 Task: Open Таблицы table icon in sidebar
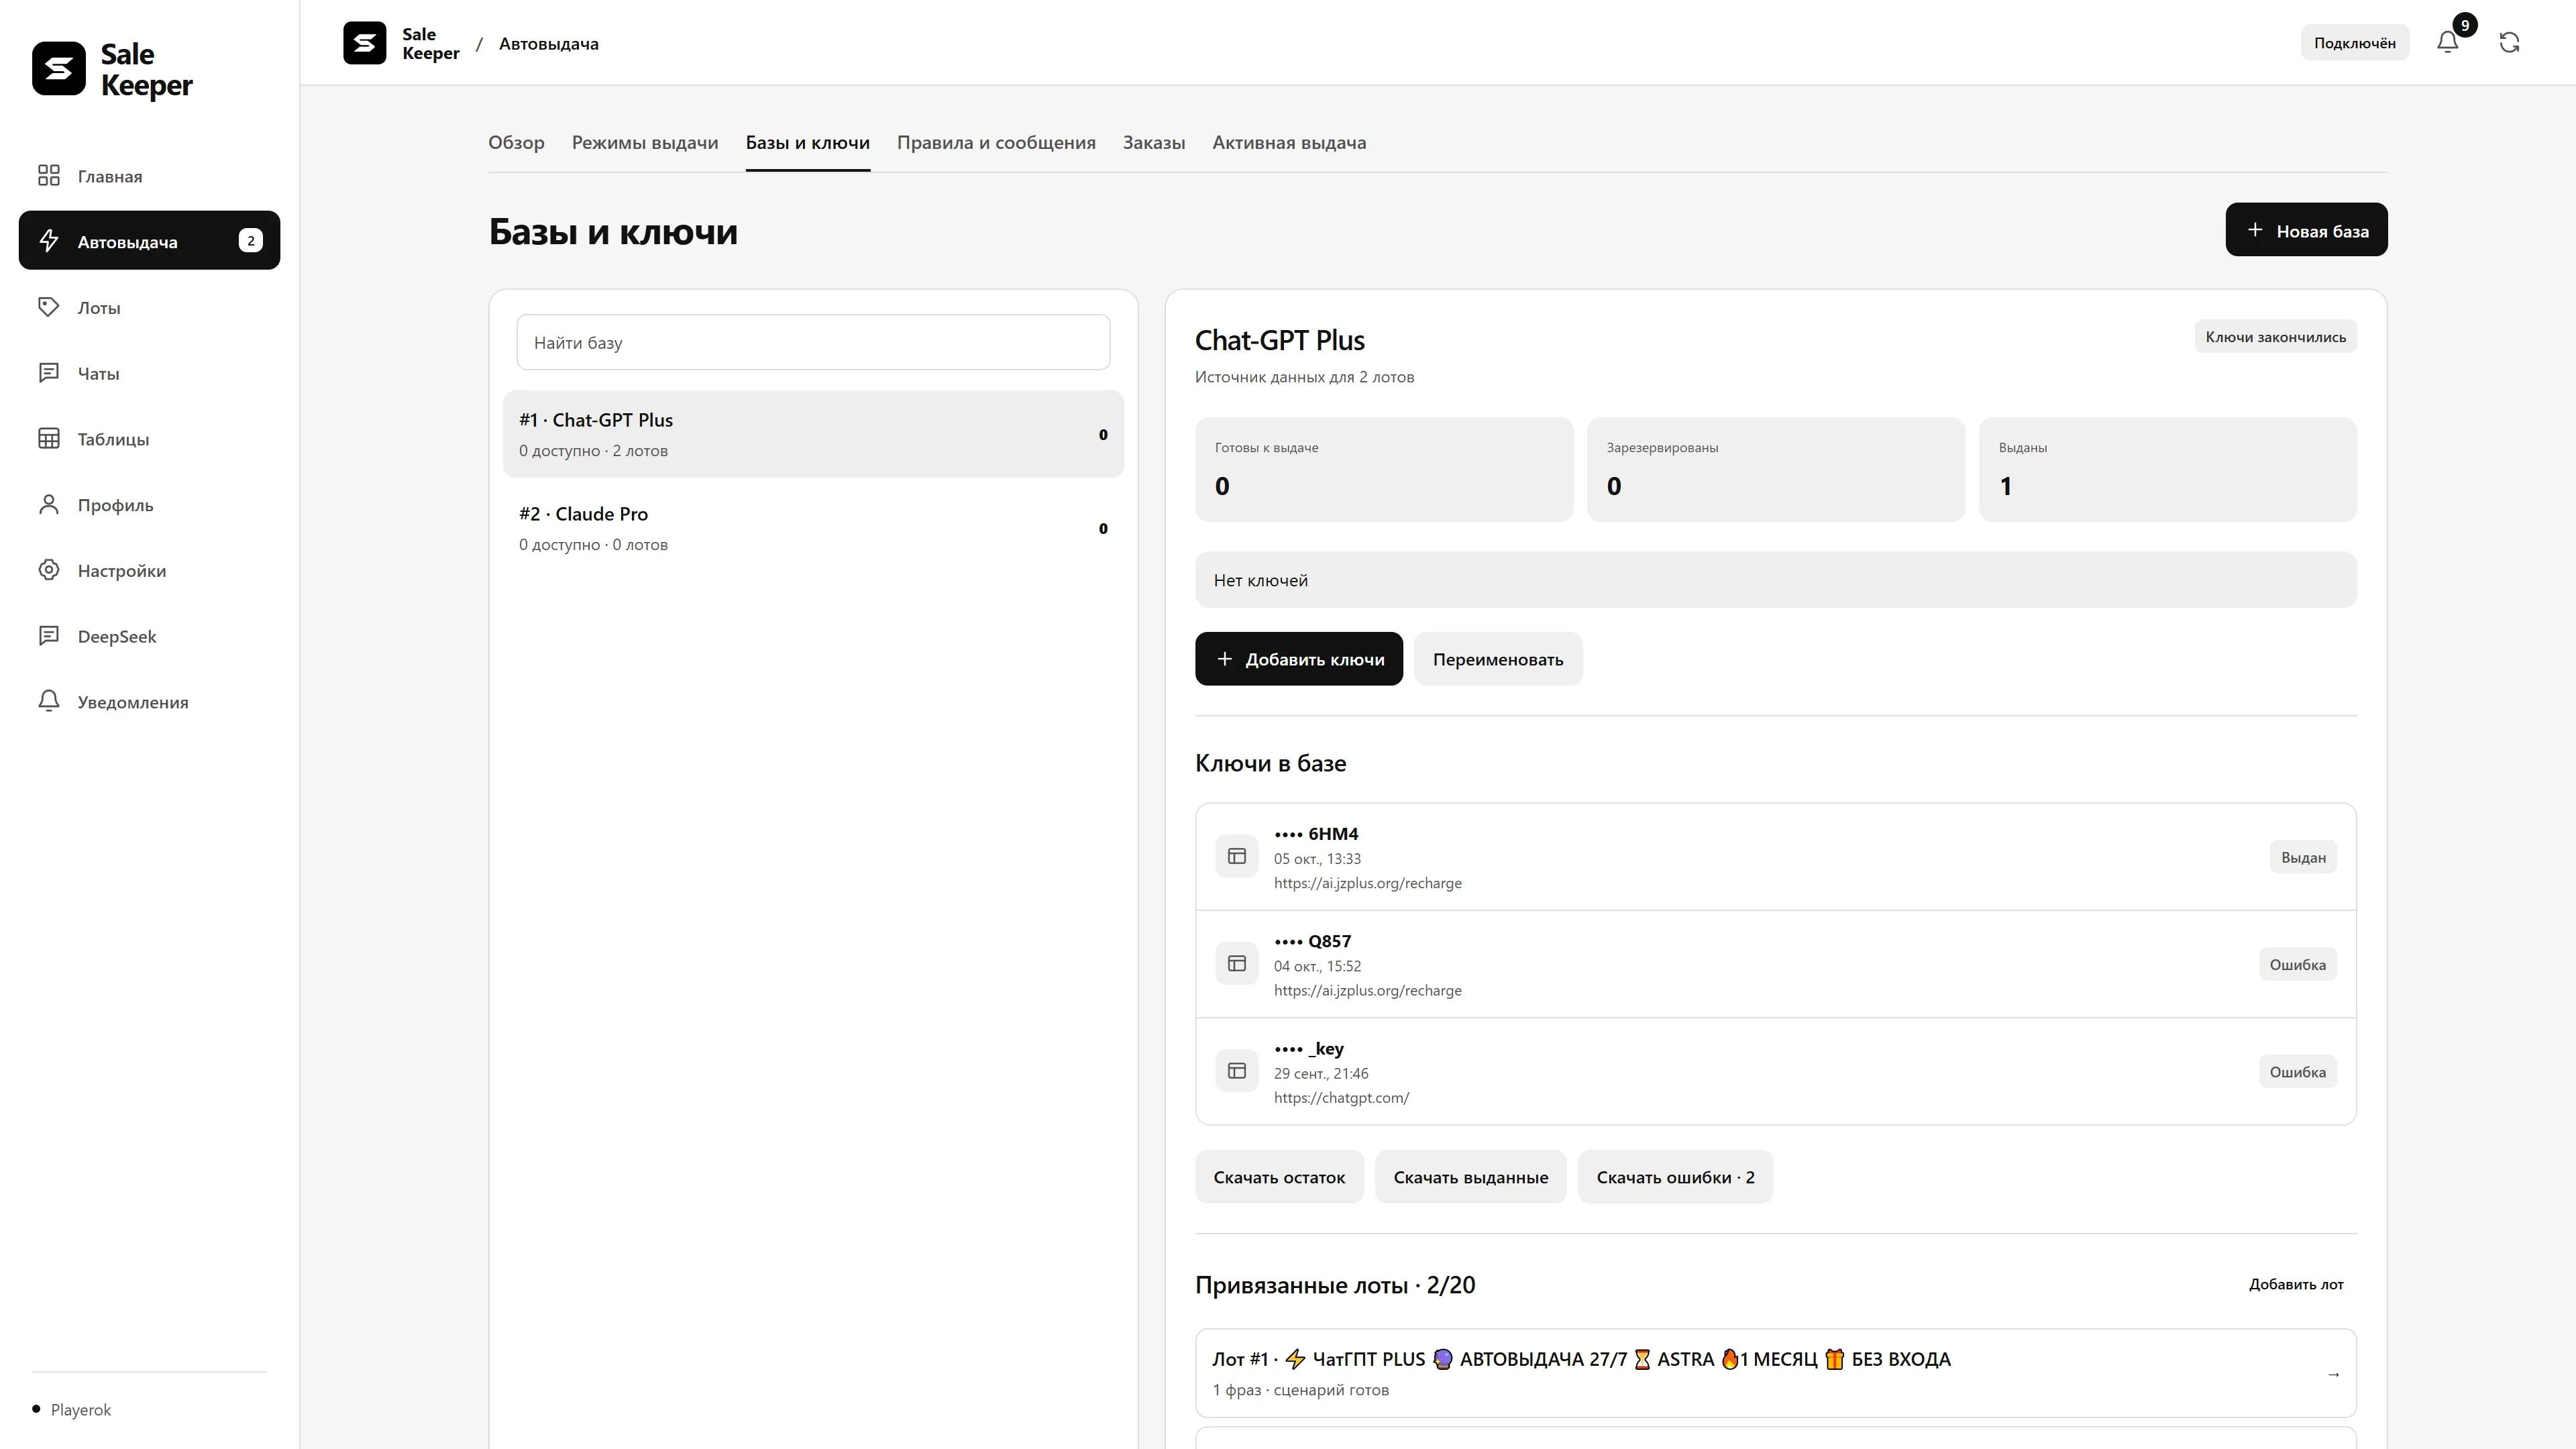(49, 439)
